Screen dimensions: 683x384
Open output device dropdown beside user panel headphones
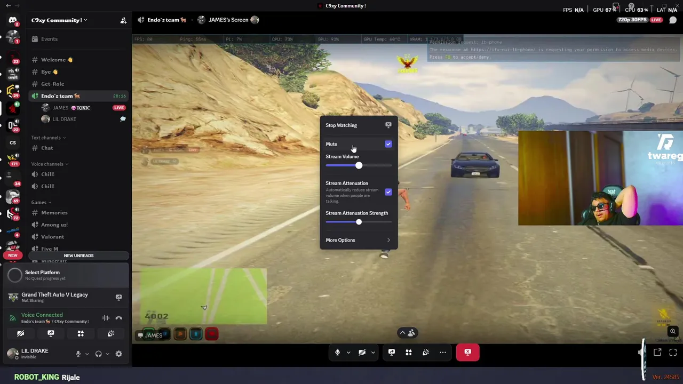107,354
